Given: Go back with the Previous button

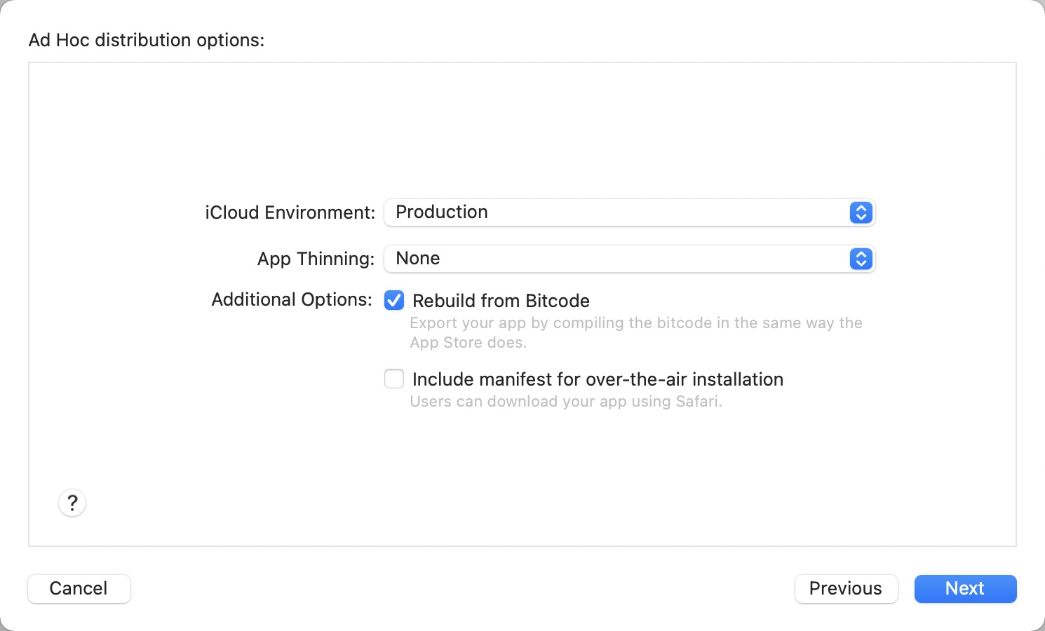Looking at the screenshot, I should 846,588.
